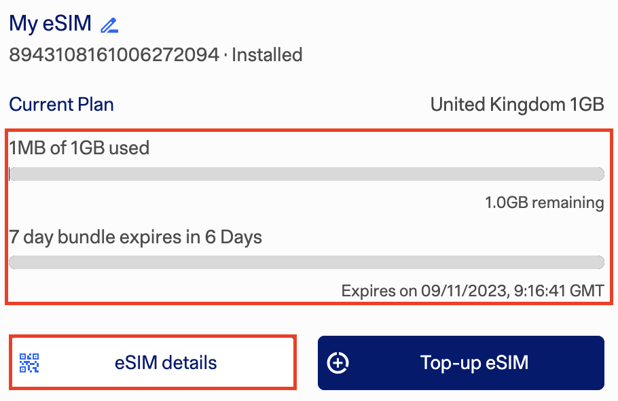Viewport: 618px width, 401px height.
Task: Click the 1.0GB remaining label
Action: coord(544,203)
